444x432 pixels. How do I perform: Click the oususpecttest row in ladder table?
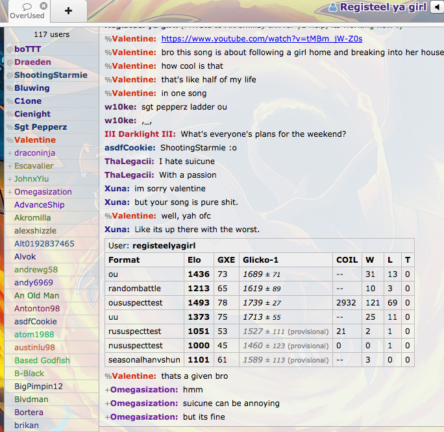pyautogui.click(x=259, y=302)
